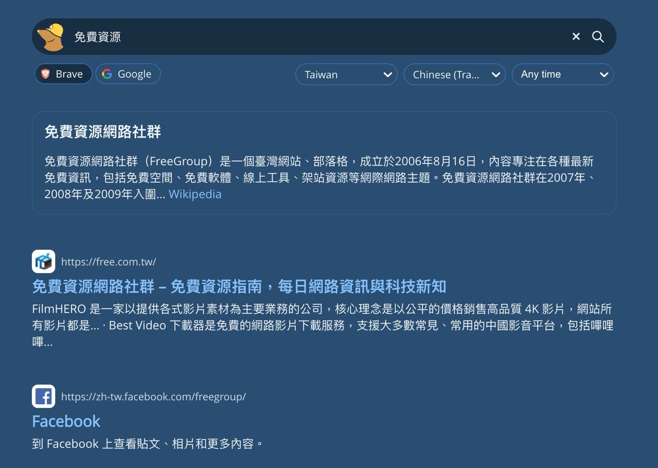Click the 免費資源網路社群 infobox heading
Screen dimensions: 658x468
[x=103, y=132]
